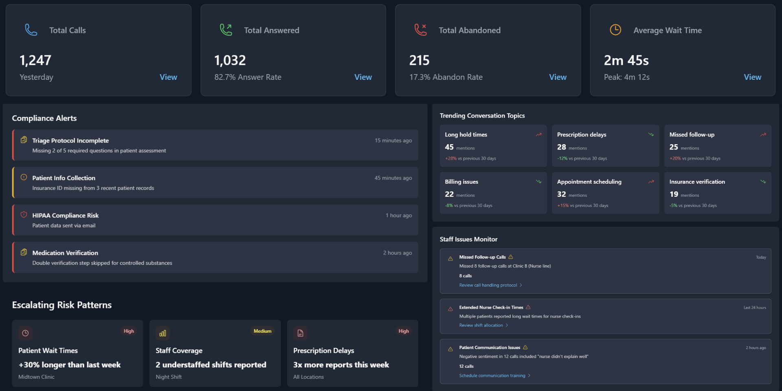Expand Review shift allocation via its chevron
782x391 pixels.
(507, 325)
